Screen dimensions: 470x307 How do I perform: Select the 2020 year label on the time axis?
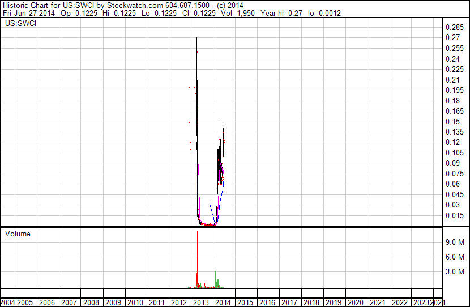[x=355, y=302]
